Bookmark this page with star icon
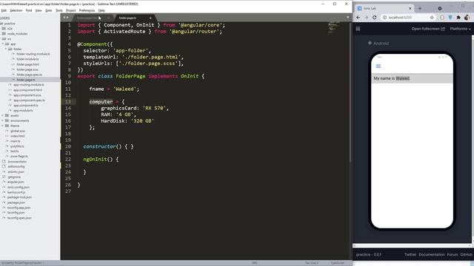474x266 pixels. [432, 18]
